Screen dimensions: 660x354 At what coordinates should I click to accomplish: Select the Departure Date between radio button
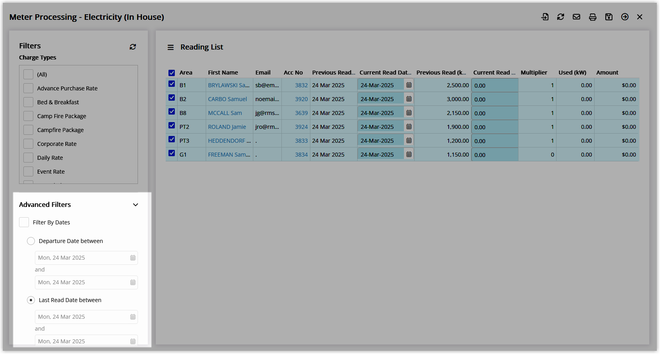[x=31, y=241]
